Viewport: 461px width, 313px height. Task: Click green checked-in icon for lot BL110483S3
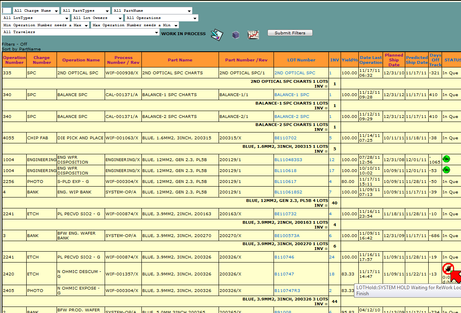click(446, 159)
